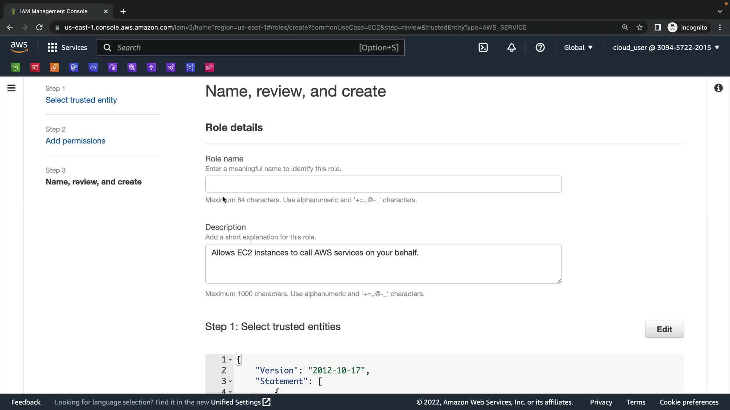The width and height of the screenshot is (730, 410).
Task: Click Edit button for trusted entities
Action: 664,329
